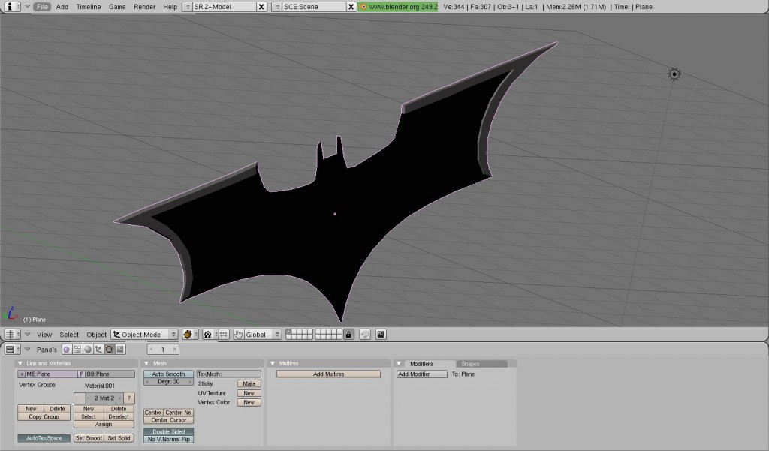The image size is (769, 451).
Task: Enable Double Sided on the mesh
Action: [168, 431]
